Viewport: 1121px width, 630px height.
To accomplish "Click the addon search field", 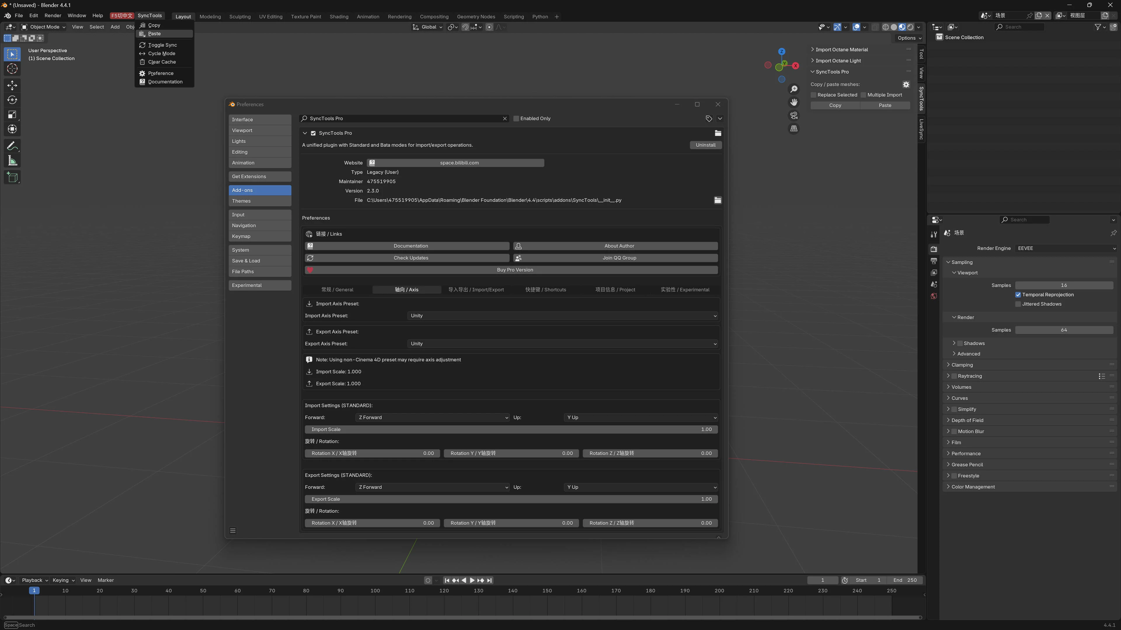I will [x=404, y=118].
